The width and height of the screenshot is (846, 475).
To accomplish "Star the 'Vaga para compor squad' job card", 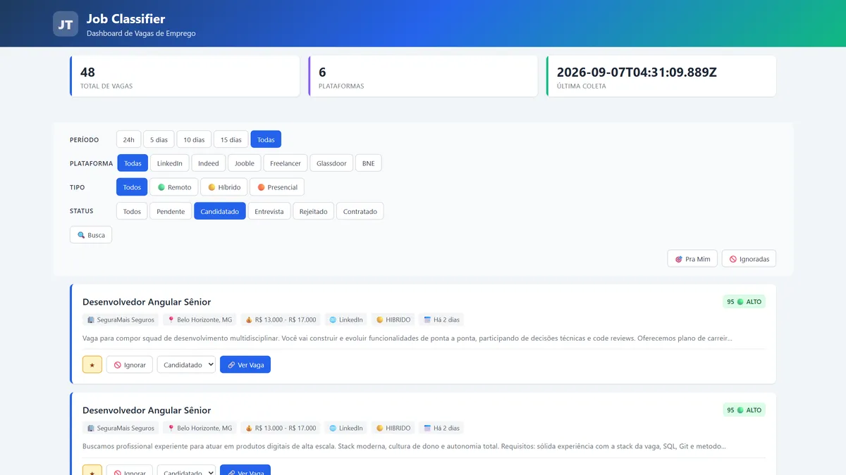I will [92, 365].
